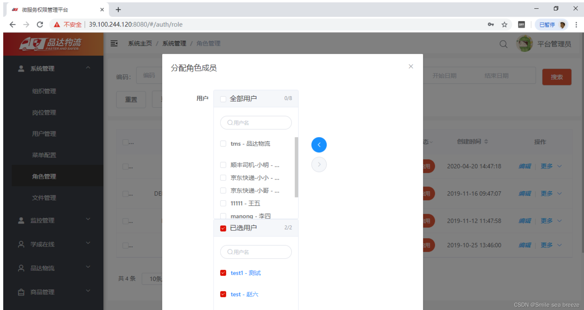Click the OFF extension icon
The image size is (584, 310).
521,25
